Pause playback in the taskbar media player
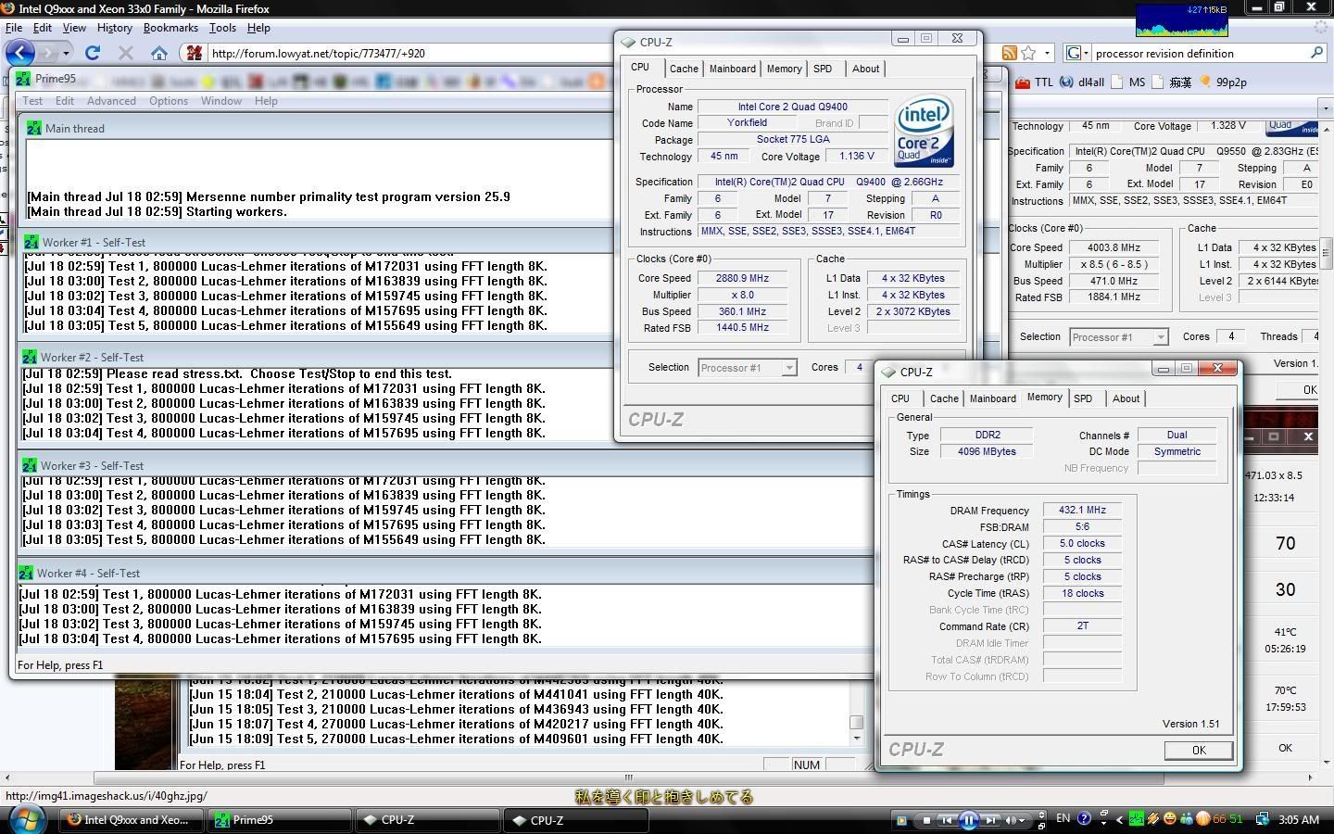 (968, 820)
